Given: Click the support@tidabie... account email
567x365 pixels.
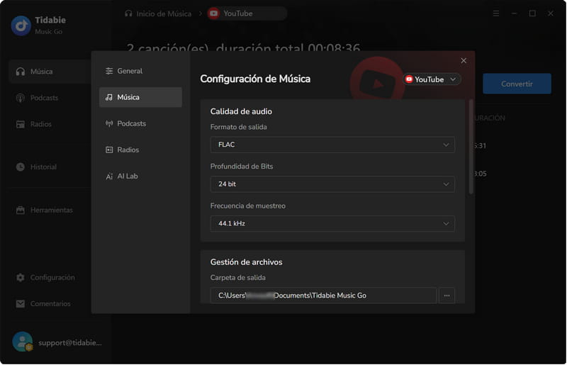Looking at the screenshot, I should (x=69, y=342).
